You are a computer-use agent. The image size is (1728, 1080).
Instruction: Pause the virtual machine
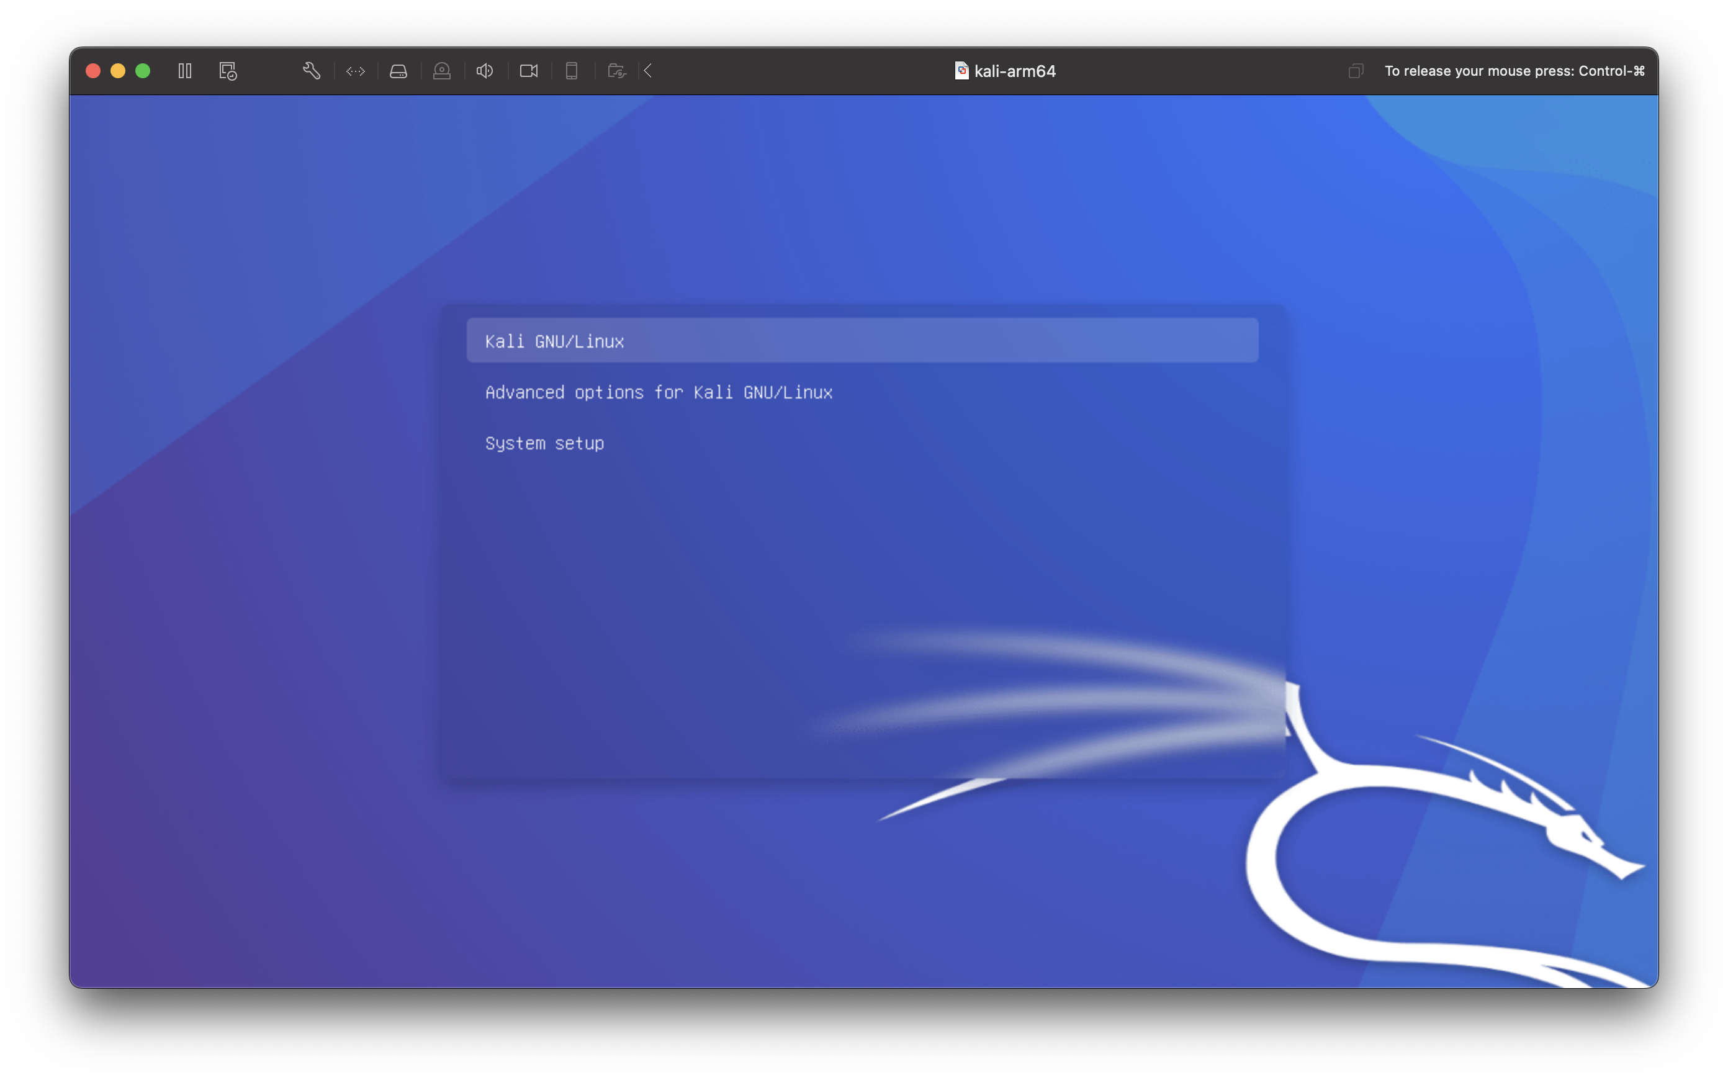pos(185,71)
